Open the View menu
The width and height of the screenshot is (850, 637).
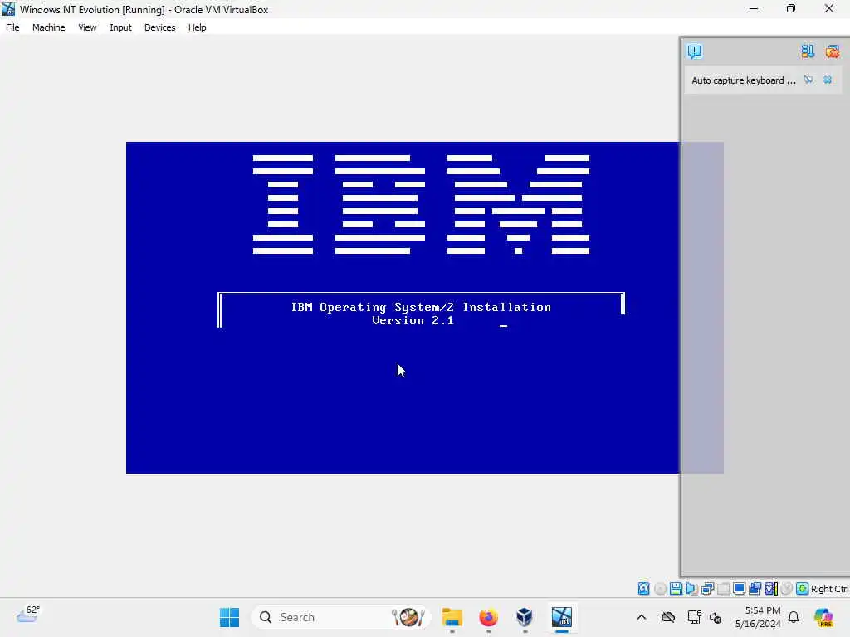pos(87,27)
